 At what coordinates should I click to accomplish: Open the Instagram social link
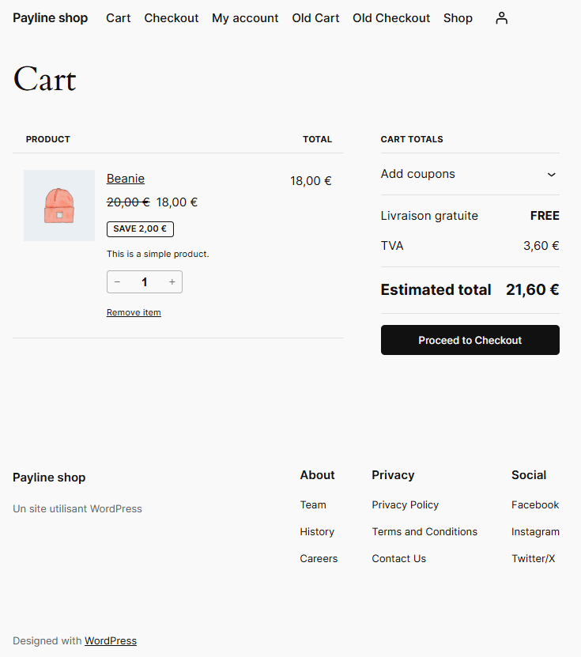coord(535,532)
